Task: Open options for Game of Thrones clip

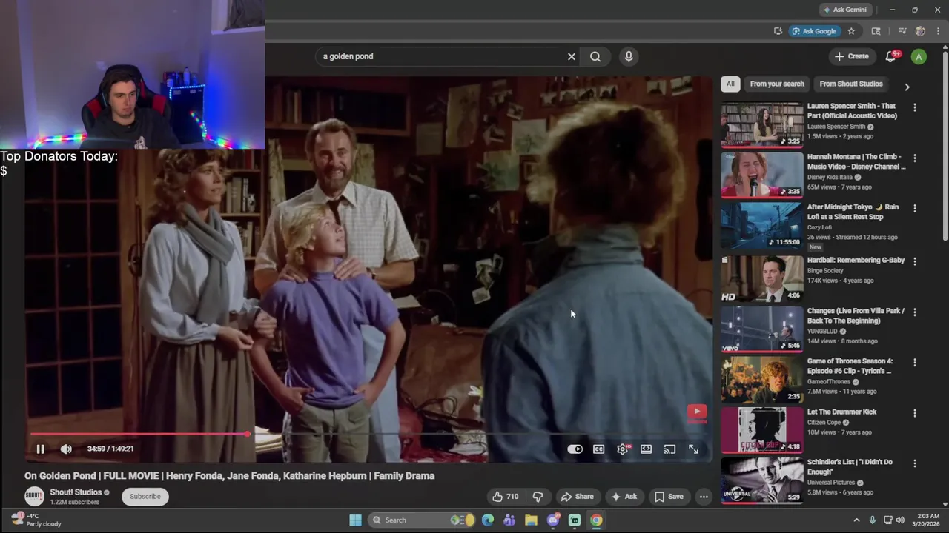Action: point(914,363)
